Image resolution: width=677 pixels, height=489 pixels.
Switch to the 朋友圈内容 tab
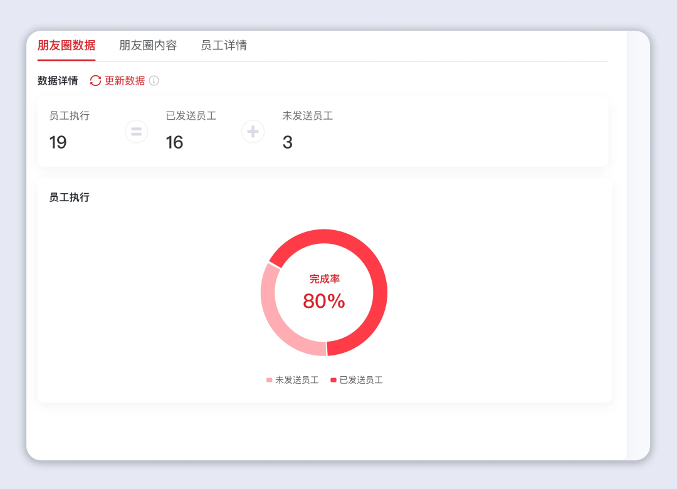point(148,45)
